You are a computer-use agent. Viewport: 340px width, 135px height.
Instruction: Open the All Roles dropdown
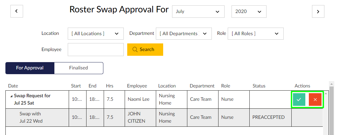(256, 34)
